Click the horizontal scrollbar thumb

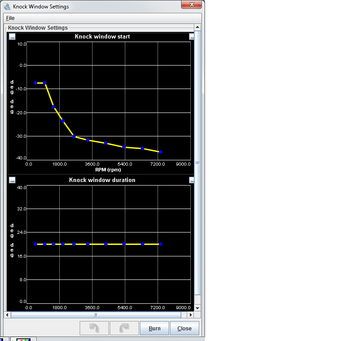tap(96, 315)
